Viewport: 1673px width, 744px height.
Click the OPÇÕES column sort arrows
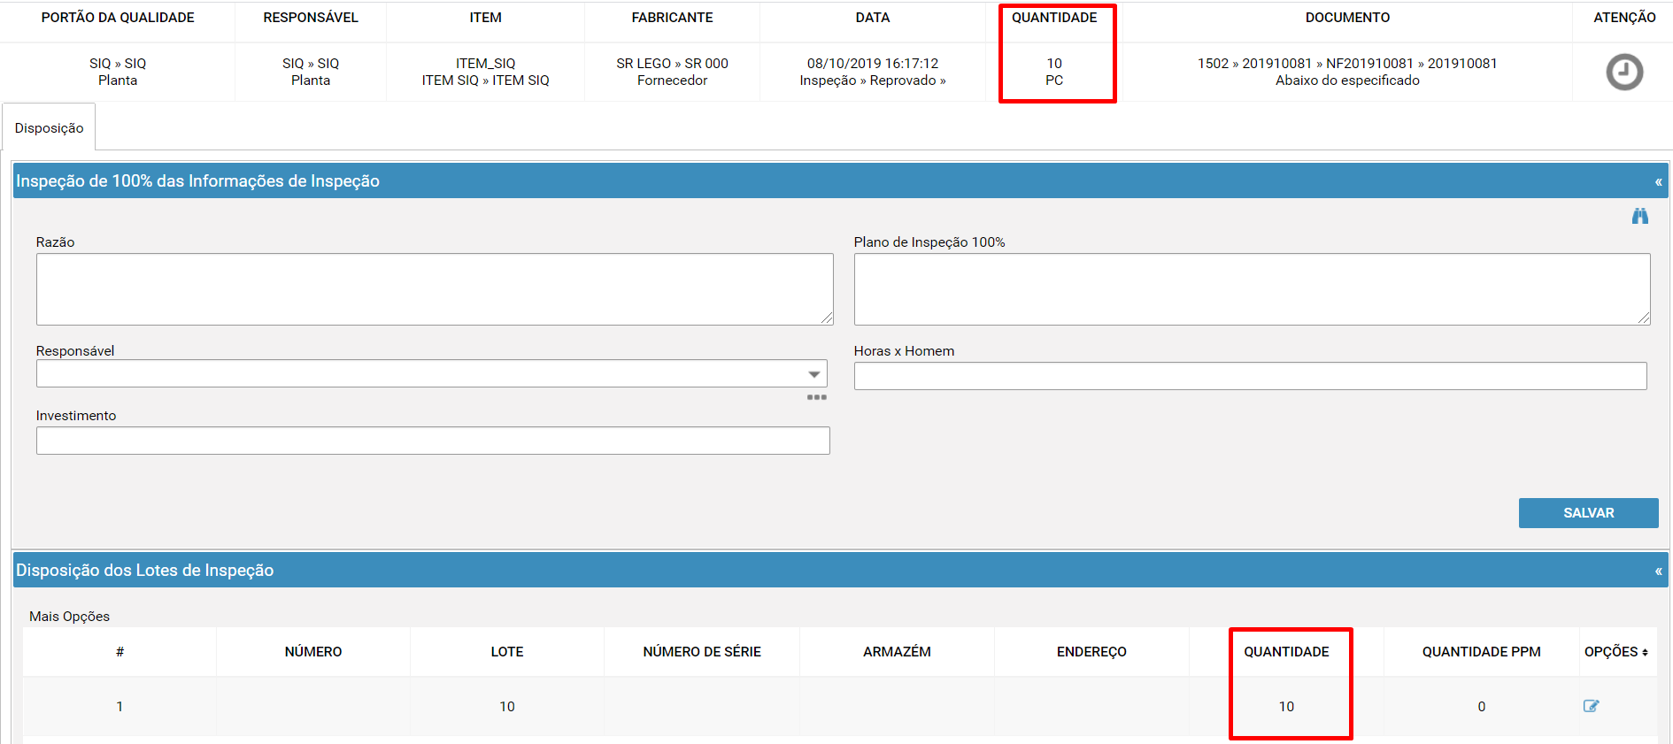point(1645,652)
